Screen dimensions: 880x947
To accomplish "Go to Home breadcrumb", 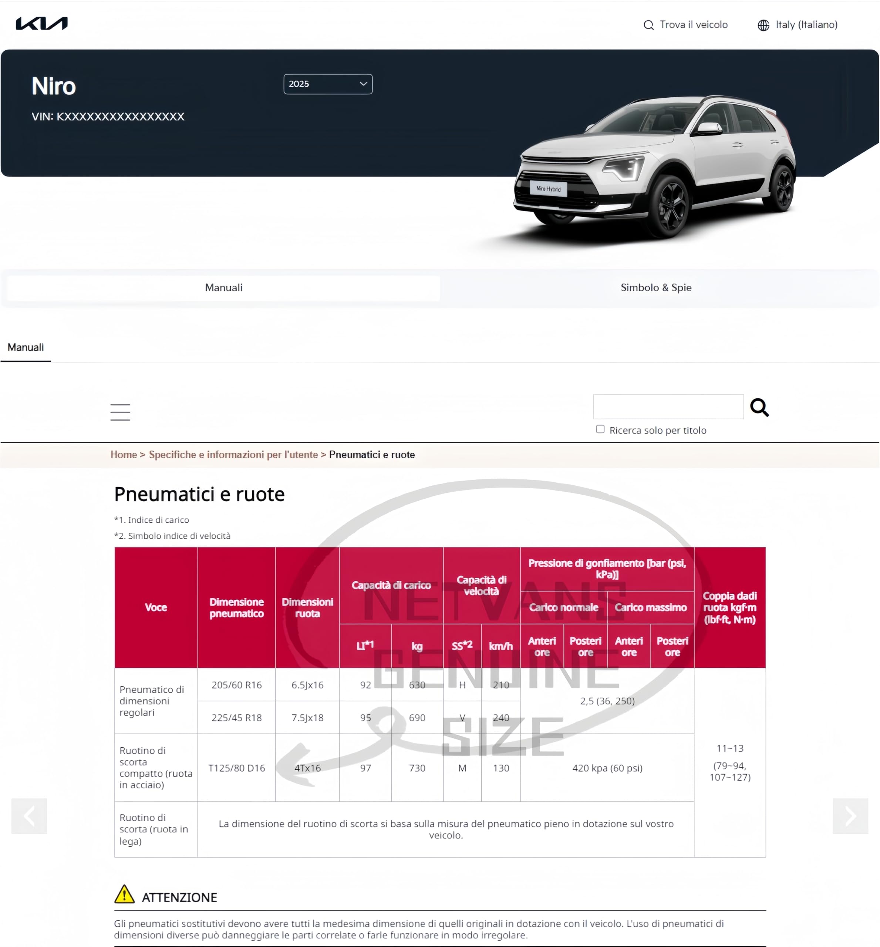I will pyautogui.click(x=124, y=455).
